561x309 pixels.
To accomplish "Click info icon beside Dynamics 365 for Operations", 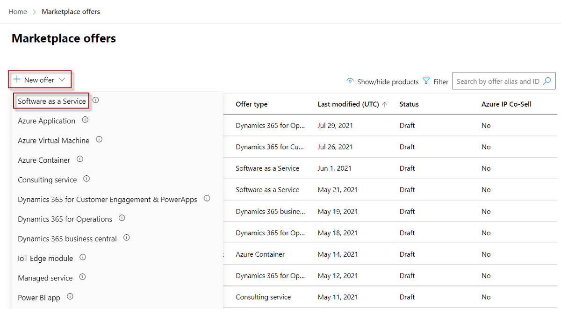I will click(122, 218).
